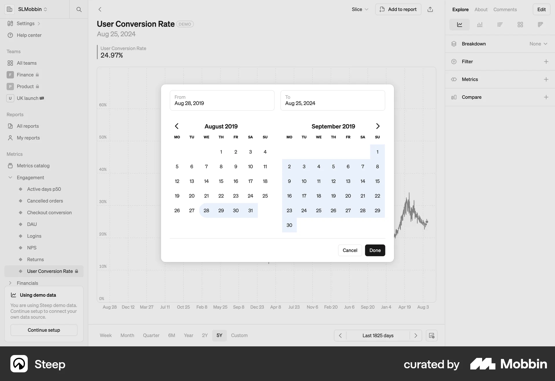Open the table view icon

point(540,24)
